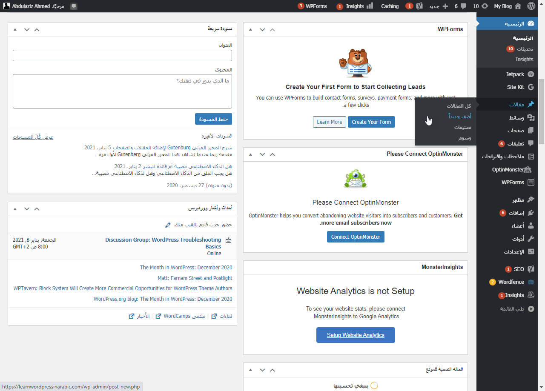Toggle the WordPress events and news widget
Screen dimensions: 545x391
[x=15, y=208]
